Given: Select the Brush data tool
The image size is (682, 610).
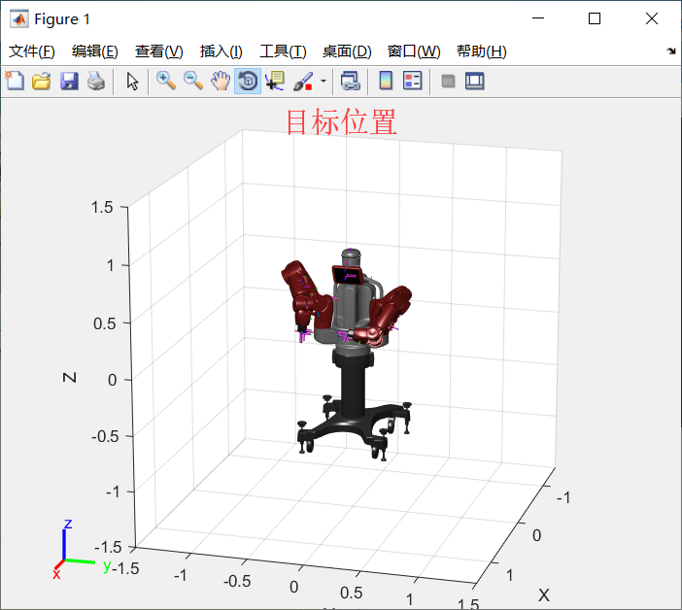Looking at the screenshot, I should coord(303,81).
